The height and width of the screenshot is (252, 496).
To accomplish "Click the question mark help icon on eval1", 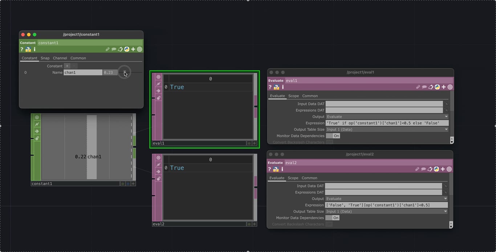I will (x=270, y=87).
